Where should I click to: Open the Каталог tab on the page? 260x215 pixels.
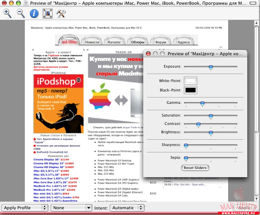pos(114,42)
